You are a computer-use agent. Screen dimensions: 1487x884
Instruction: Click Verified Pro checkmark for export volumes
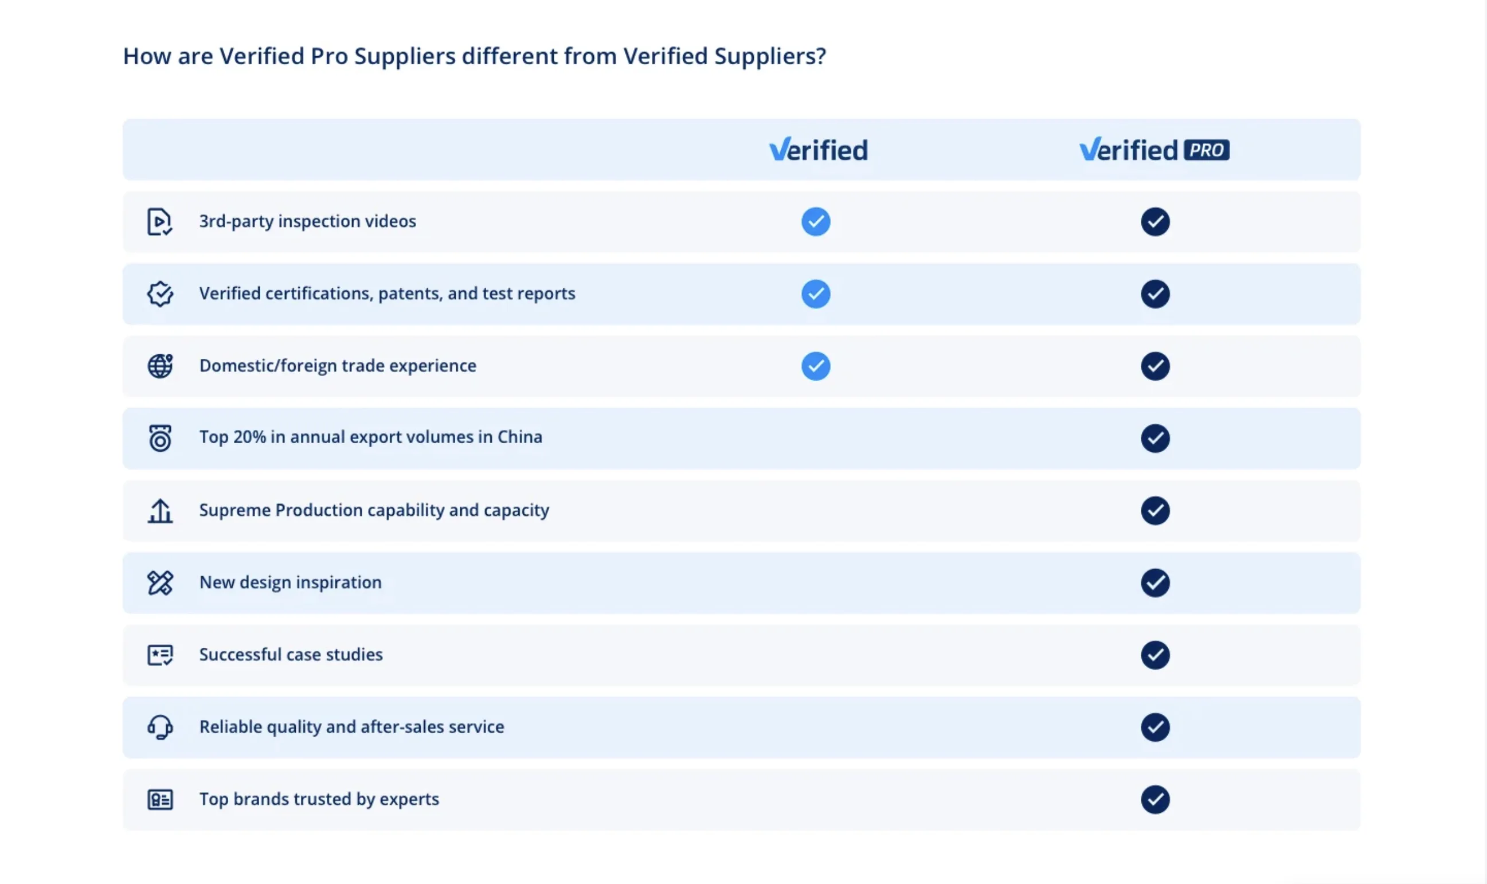pos(1155,439)
